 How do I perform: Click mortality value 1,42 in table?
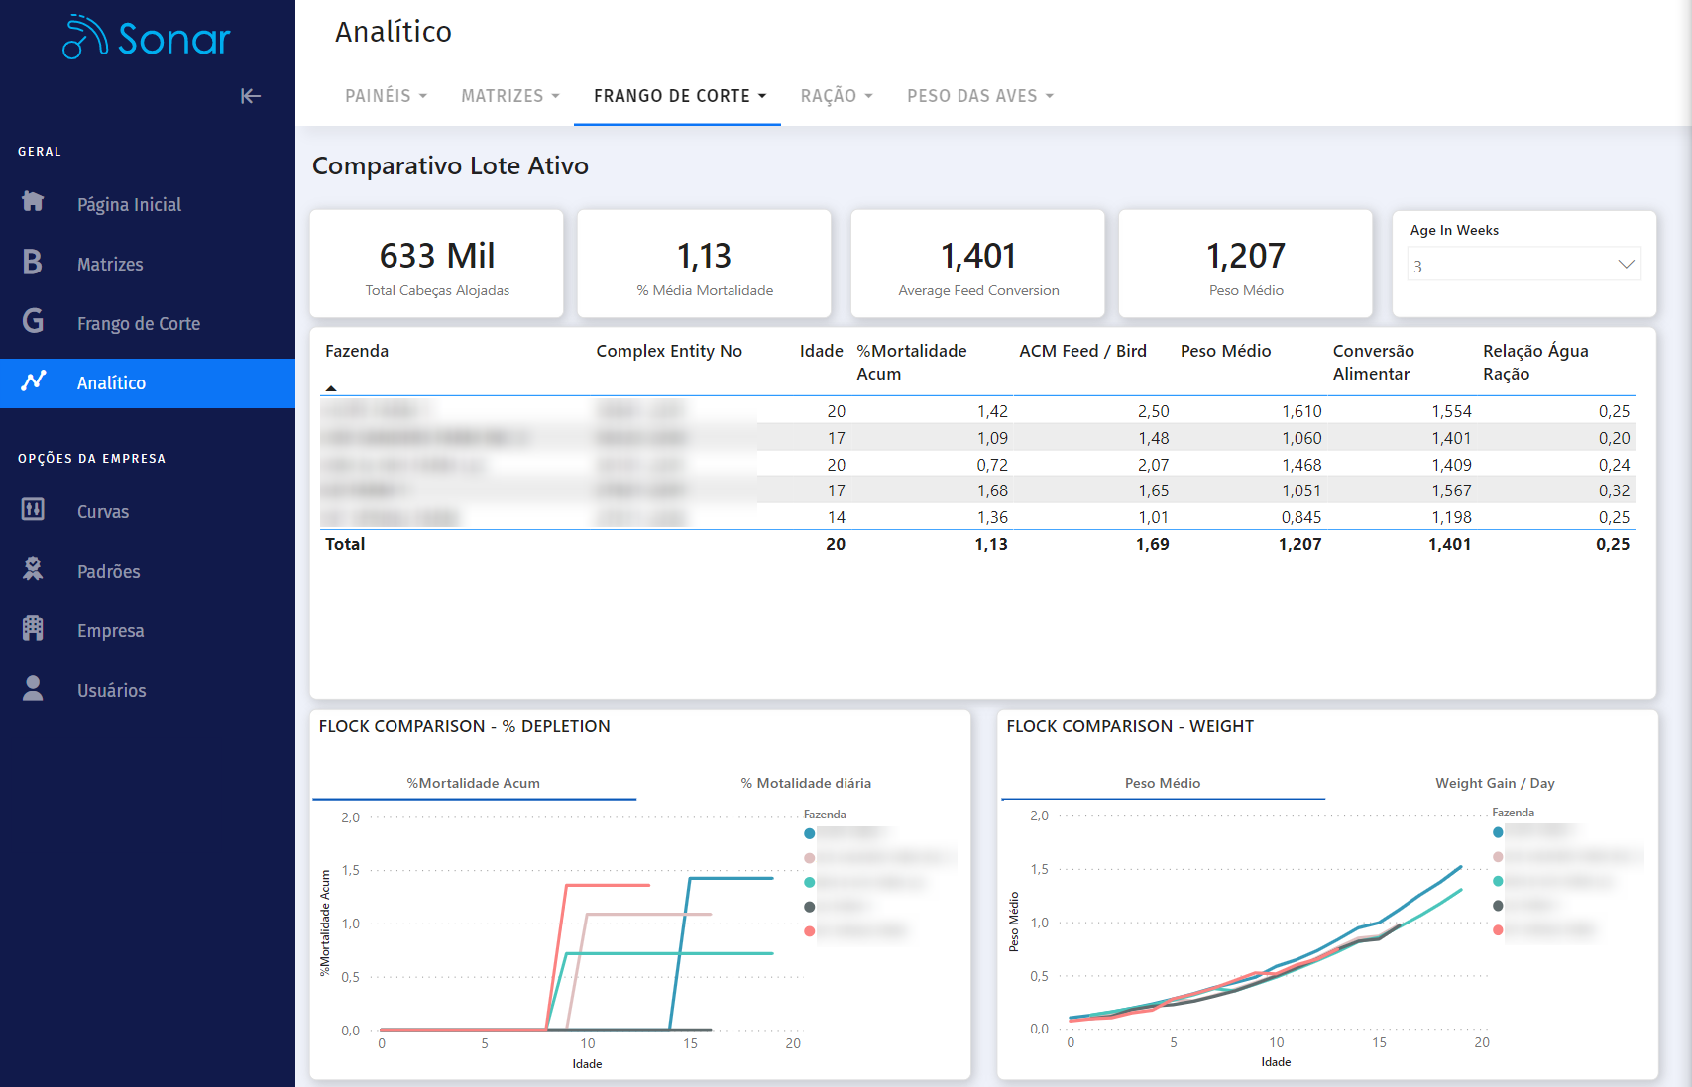tap(992, 411)
